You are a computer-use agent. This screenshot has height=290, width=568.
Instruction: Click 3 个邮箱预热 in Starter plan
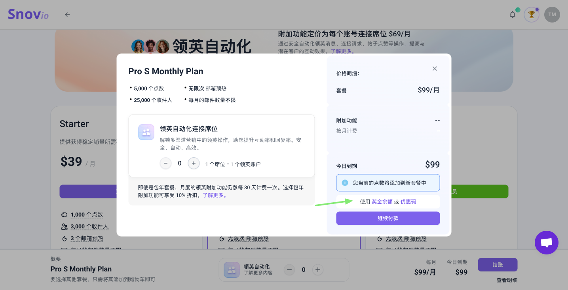87,238
